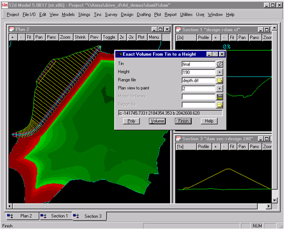This screenshot has width=284, height=229.
Task: Click the Height input field
Action: point(198,73)
